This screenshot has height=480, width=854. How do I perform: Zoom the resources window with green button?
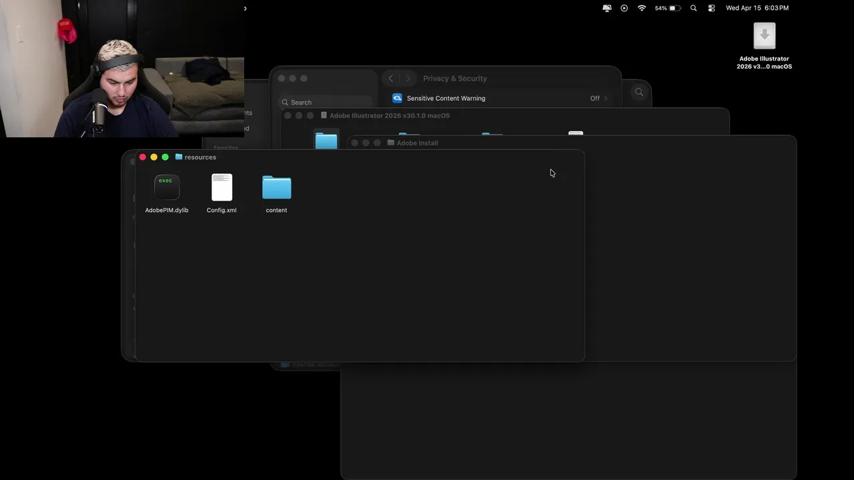tap(165, 157)
